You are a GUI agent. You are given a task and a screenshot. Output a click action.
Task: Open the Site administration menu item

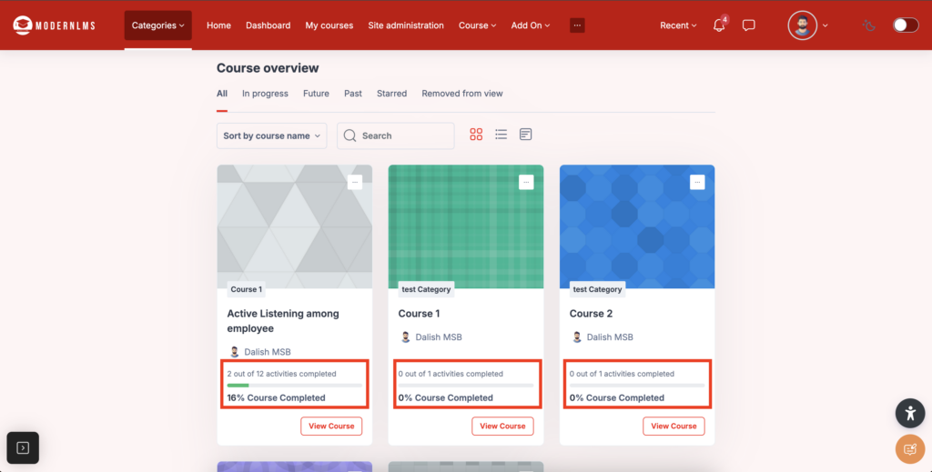point(406,25)
